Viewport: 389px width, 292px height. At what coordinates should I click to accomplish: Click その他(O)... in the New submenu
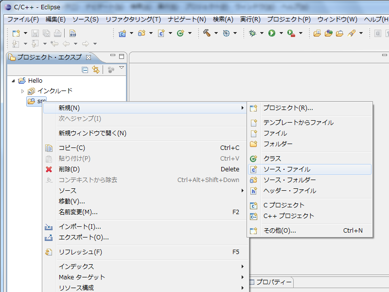point(280,231)
